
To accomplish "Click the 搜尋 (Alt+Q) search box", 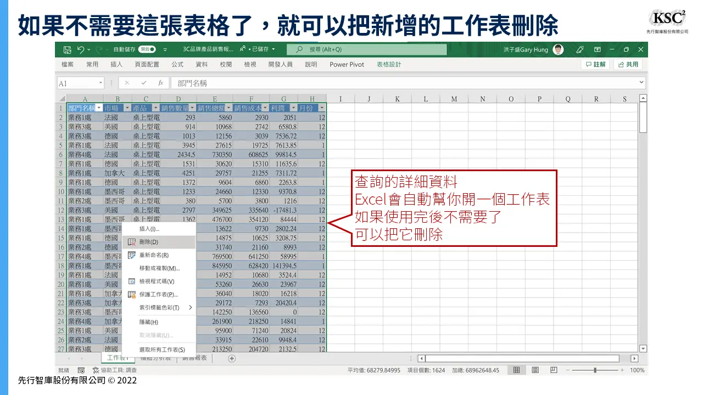I will click(366, 49).
